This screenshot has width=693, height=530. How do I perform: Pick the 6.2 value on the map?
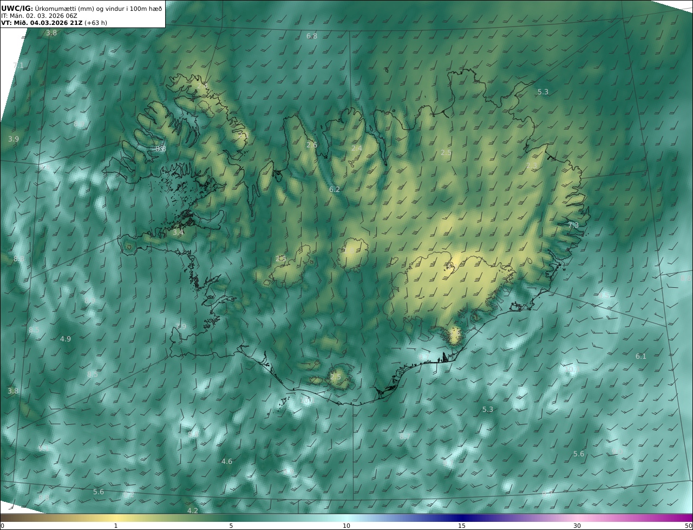(x=335, y=190)
